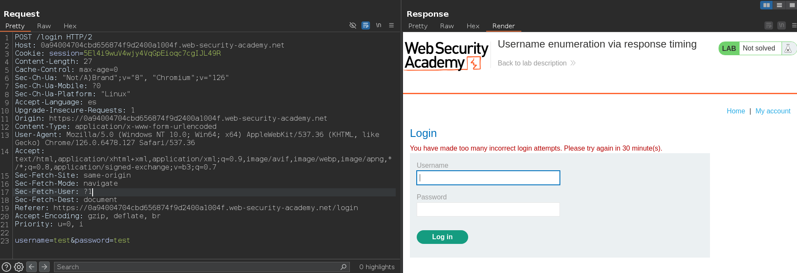Go to previous search match arrow
This screenshot has width=797, height=273.
[32, 267]
